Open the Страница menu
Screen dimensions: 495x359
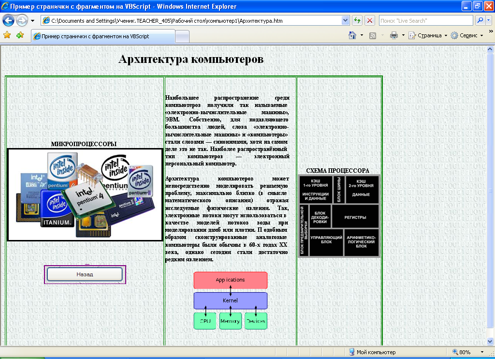pos(428,35)
